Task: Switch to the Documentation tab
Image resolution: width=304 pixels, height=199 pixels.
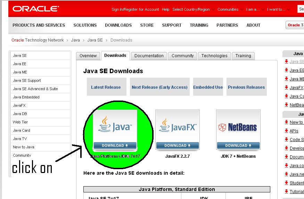Action: 149,56
